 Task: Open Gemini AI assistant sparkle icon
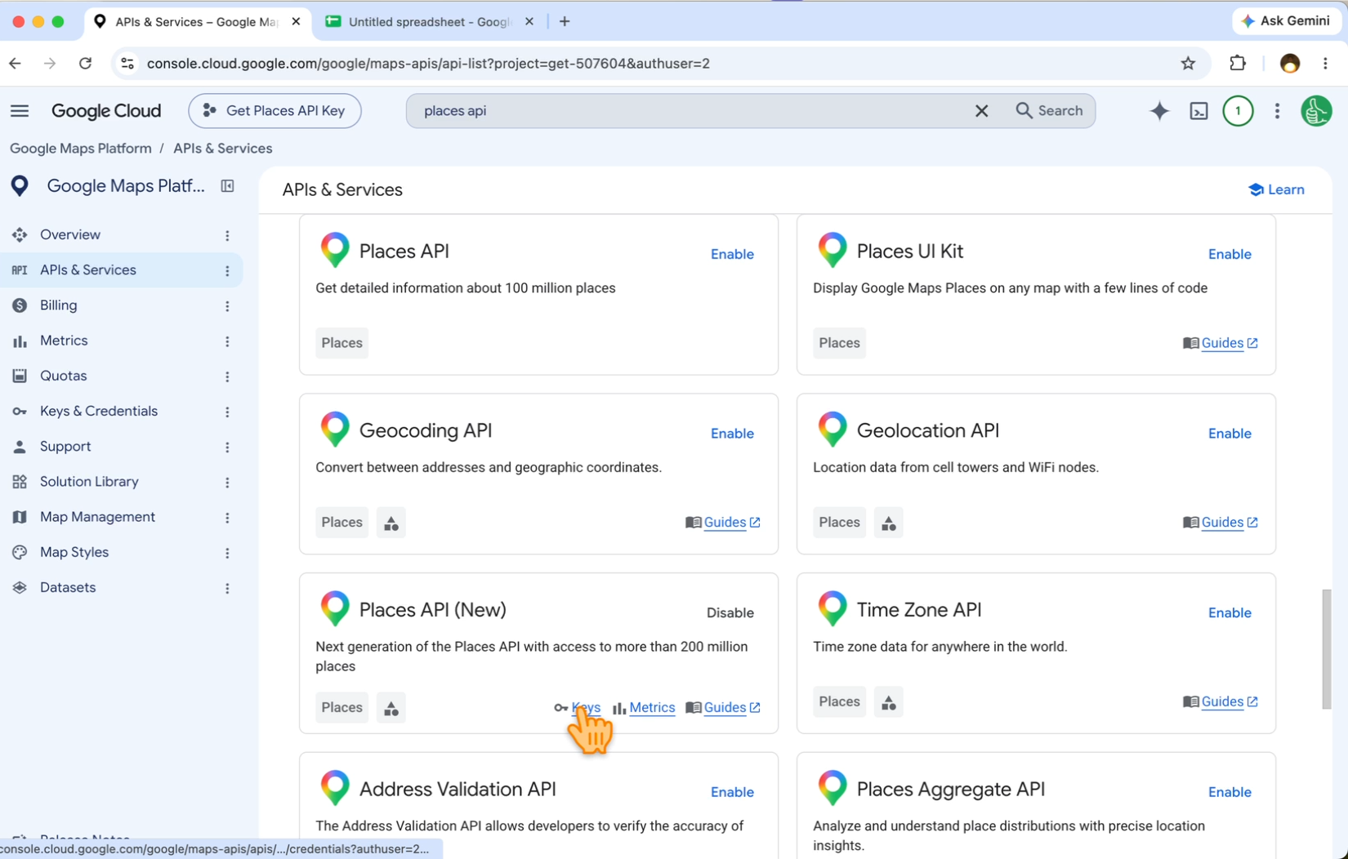point(1159,110)
